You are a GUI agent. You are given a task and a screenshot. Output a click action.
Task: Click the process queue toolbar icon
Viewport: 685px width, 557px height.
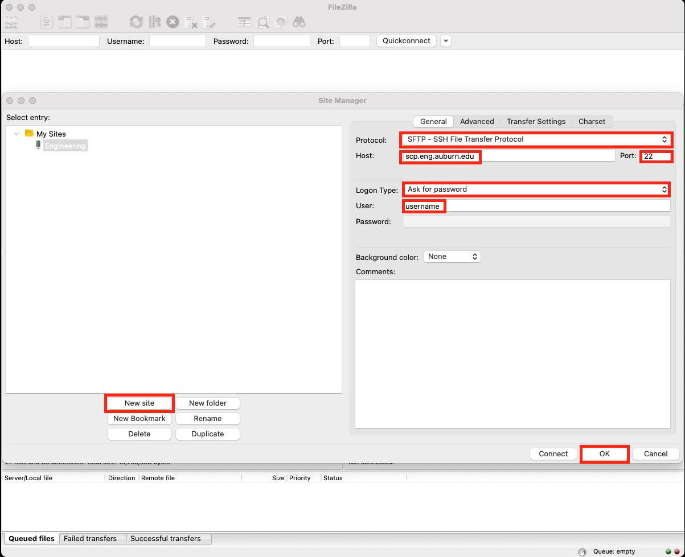[x=154, y=22]
